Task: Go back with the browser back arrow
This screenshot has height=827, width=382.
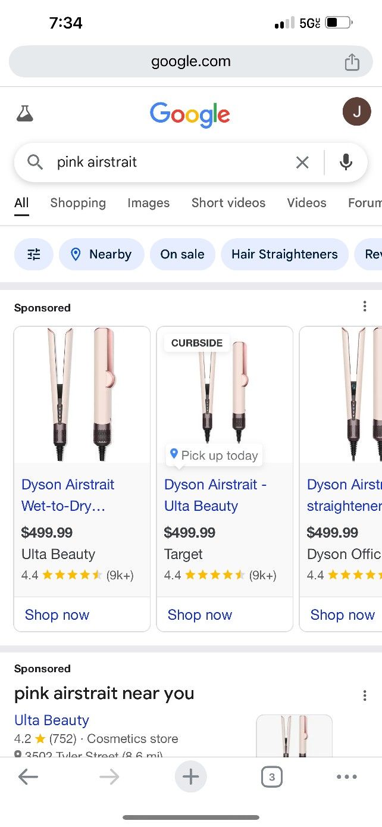Action: pyautogui.click(x=28, y=776)
